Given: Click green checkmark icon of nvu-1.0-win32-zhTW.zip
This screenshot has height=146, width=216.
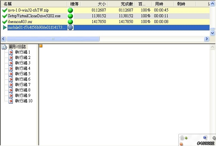Looking at the screenshot, I should (x=4, y=10).
